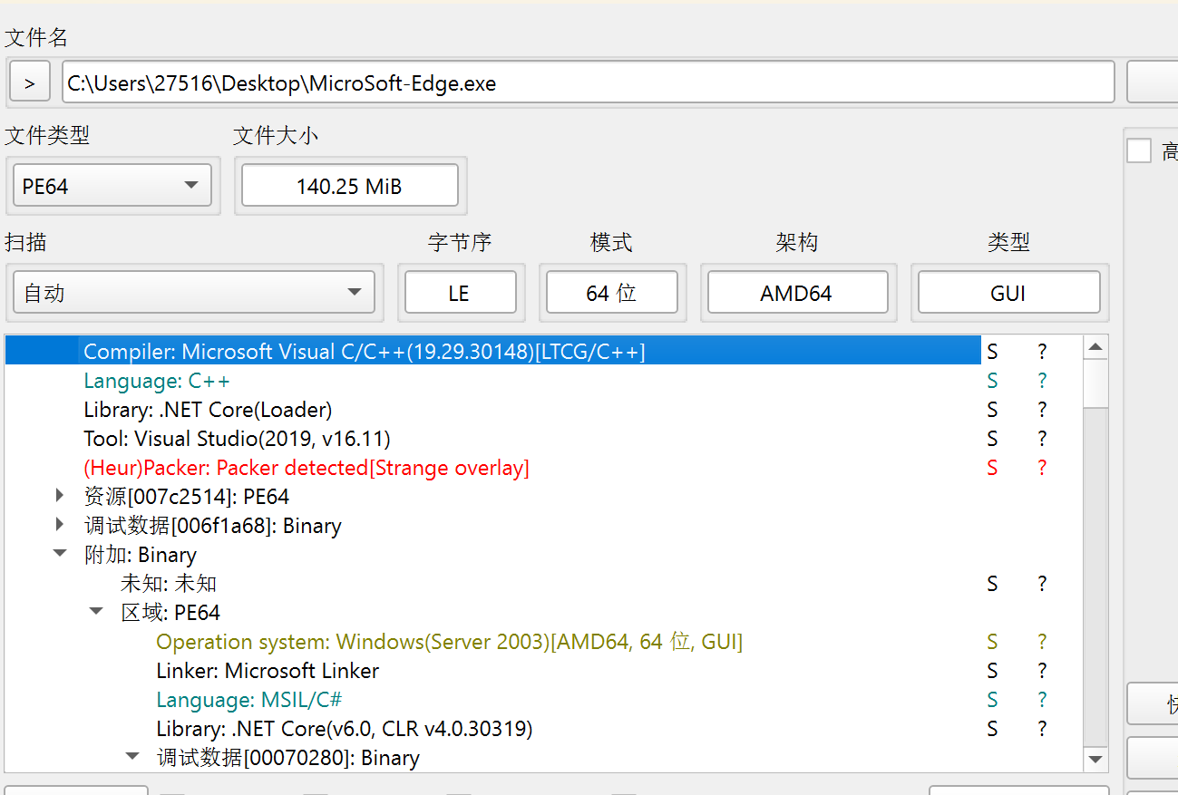Click the ? in the Language: MSIL/C# row
The height and width of the screenshot is (795, 1178).
(1042, 700)
